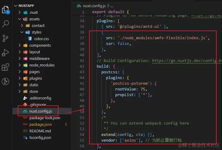Screen dimensions: 222x150
Task: Click the CSS icon of color.css
Action: pyautogui.click(x=30, y=39)
